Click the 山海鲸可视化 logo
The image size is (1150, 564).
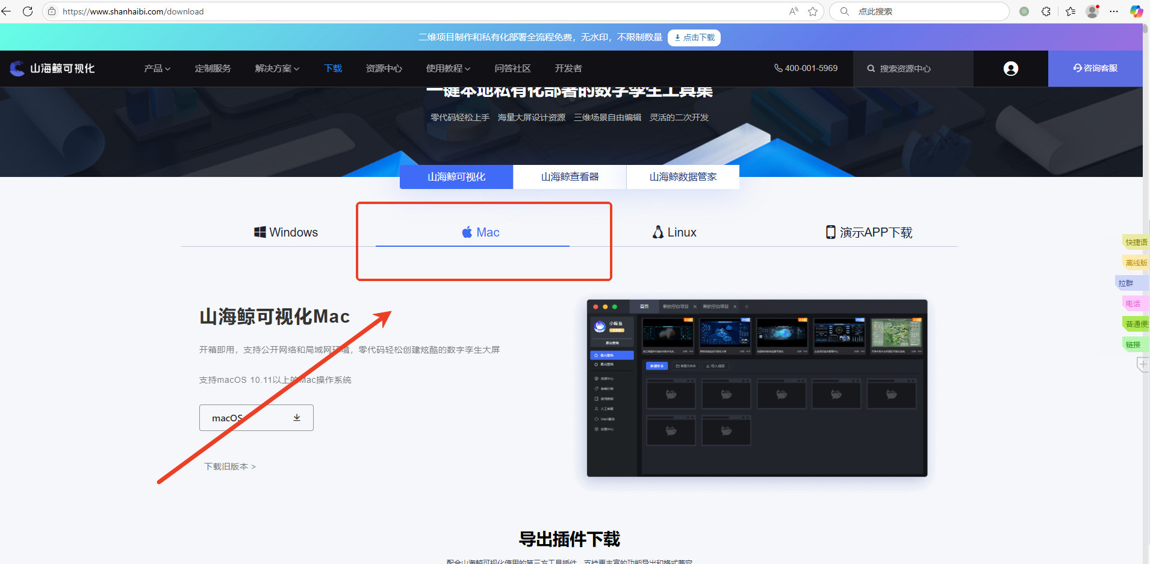pyautogui.click(x=52, y=69)
